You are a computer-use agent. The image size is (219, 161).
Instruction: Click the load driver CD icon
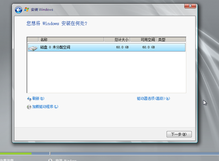(x=29, y=107)
